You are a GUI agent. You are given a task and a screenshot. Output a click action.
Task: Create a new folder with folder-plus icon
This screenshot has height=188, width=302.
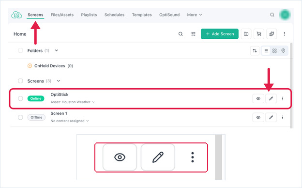click(246, 34)
